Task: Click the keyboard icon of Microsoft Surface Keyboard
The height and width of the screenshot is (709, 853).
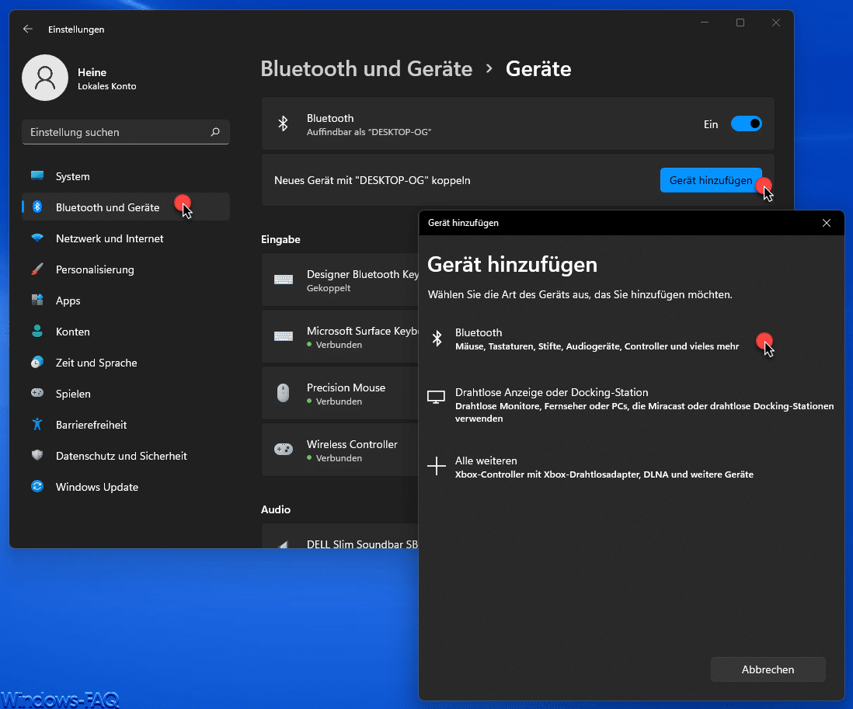Action: (284, 336)
